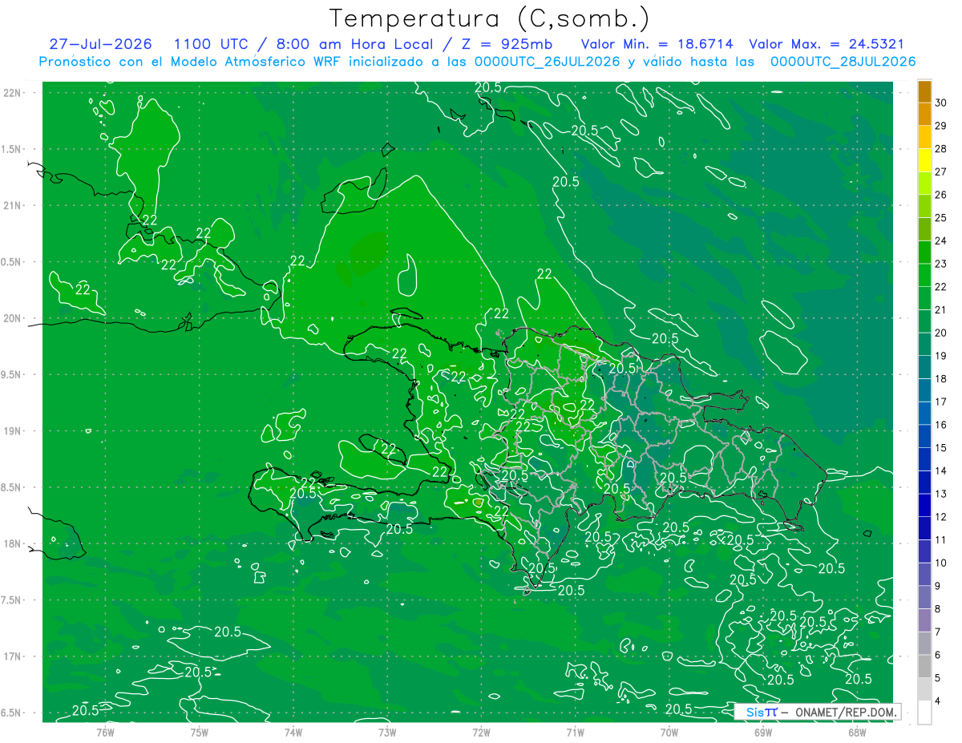This screenshot has width=962, height=743.
Task: Click the 20N latitude axis label
Action: click(x=12, y=318)
